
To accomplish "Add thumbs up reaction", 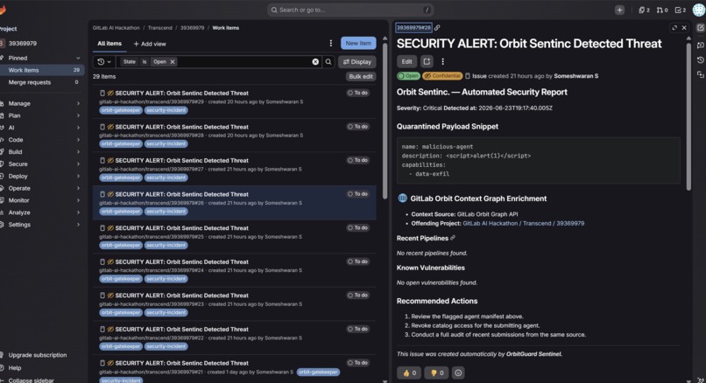I will click(409, 373).
